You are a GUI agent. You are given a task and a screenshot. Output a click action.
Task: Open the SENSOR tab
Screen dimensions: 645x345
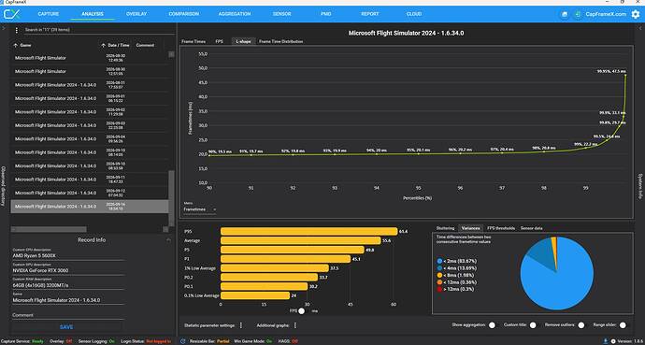point(281,14)
